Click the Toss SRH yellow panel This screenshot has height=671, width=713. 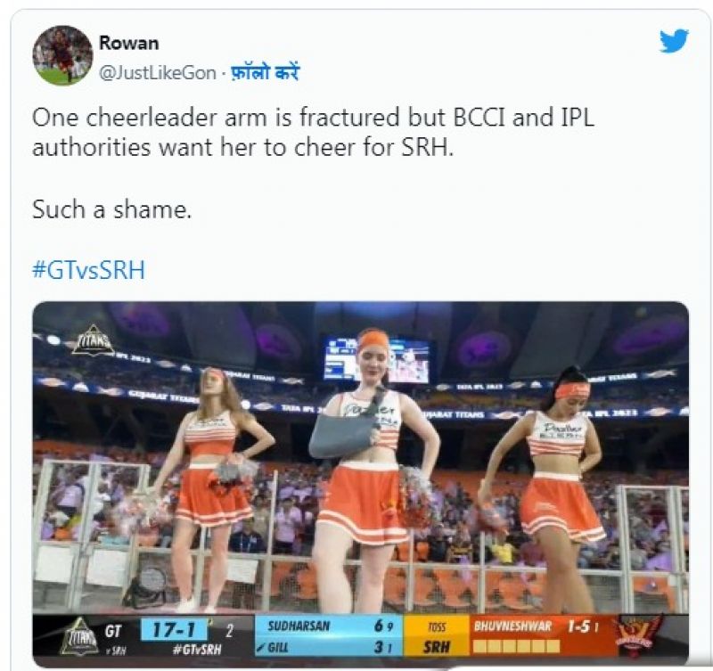point(436,636)
